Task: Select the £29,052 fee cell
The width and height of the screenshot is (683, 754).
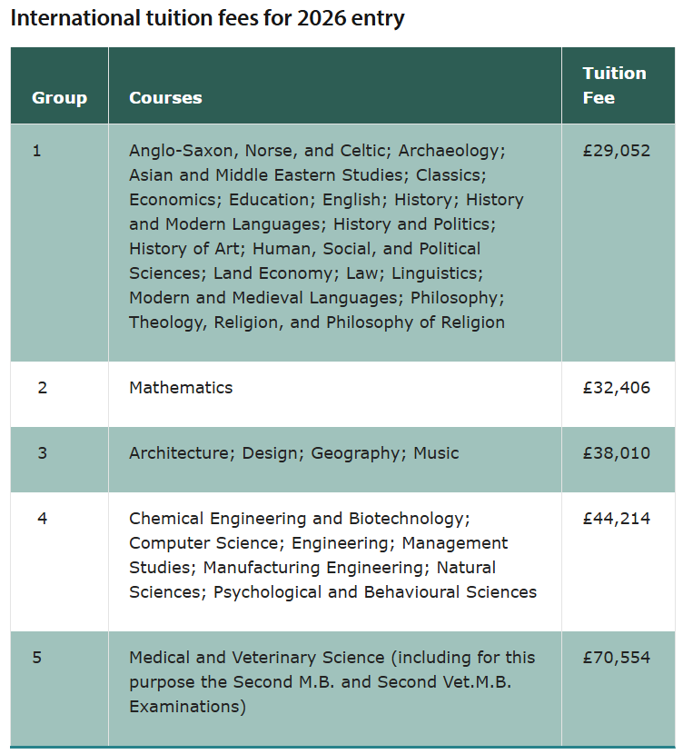Action: (x=617, y=151)
